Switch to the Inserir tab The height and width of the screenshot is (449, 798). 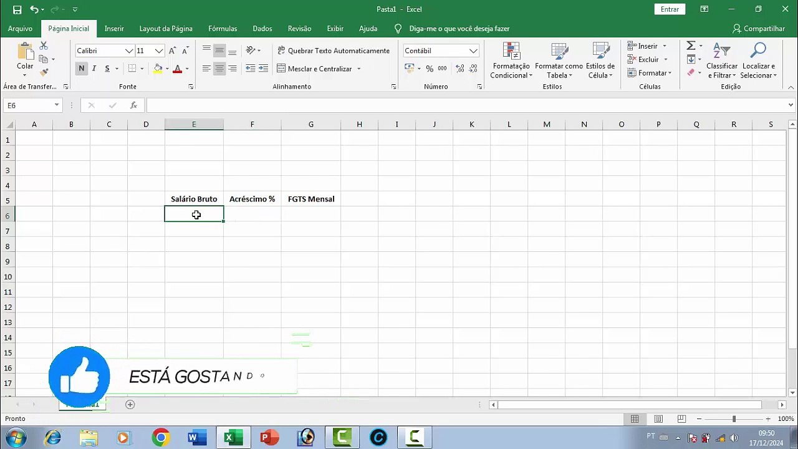coord(114,29)
